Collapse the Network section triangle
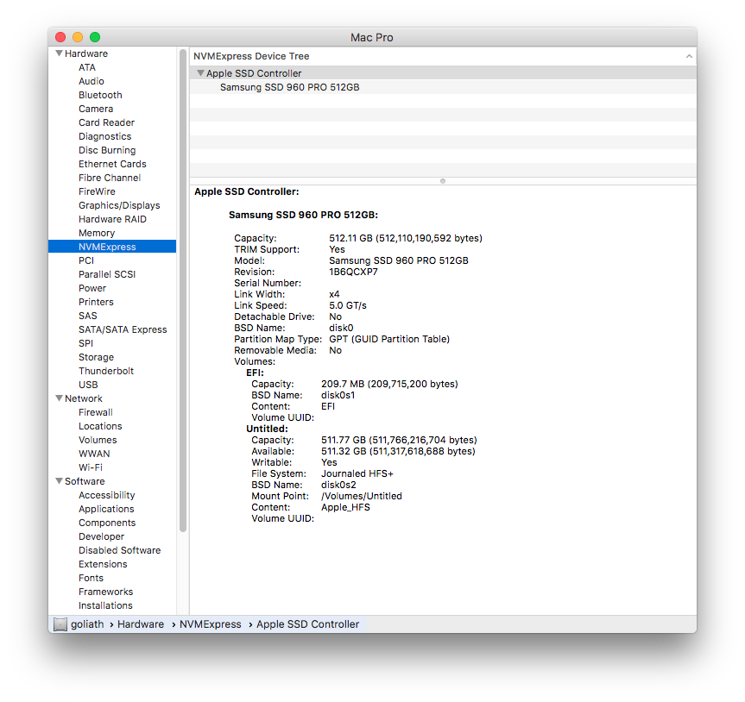The height and width of the screenshot is (702, 745). 60,398
